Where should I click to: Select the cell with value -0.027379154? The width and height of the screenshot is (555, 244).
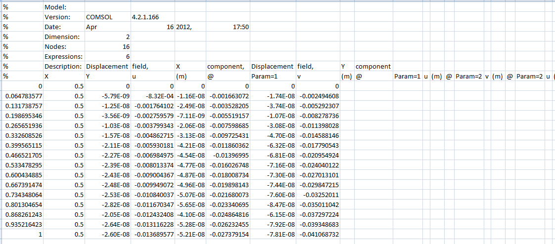point(228,234)
